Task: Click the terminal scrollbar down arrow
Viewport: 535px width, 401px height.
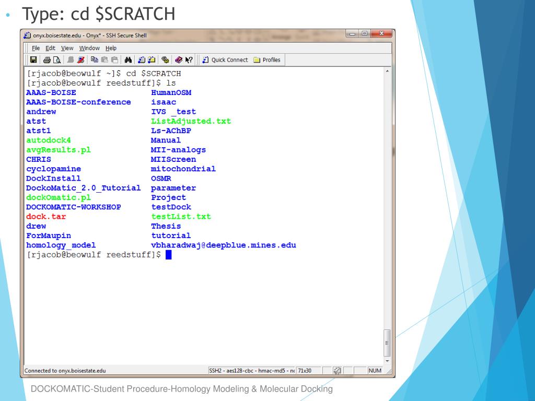Action: point(387,360)
